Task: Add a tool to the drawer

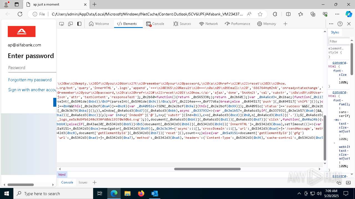Action: click(x=95, y=182)
